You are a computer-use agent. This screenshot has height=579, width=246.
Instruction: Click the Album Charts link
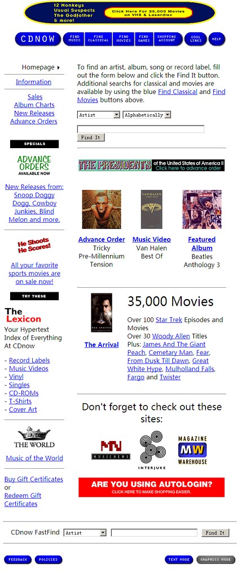34,105
